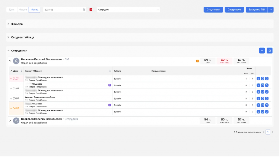This screenshot has width=280, height=157.
Task: Click the Свод часов button
Action: pyautogui.click(x=234, y=10)
